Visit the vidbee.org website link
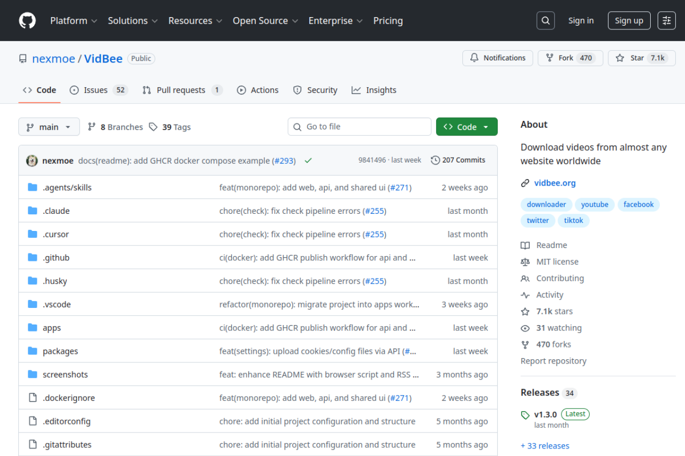Image resolution: width=685 pixels, height=456 pixels. (555, 183)
